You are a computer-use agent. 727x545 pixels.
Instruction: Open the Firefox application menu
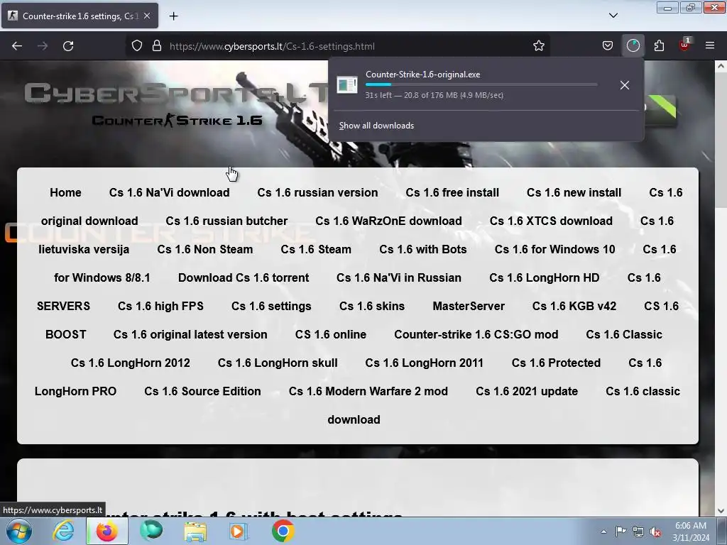click(x=709, y=46)
